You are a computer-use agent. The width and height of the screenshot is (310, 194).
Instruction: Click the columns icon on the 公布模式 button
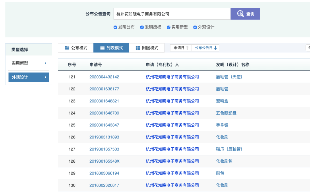(67, 48)
